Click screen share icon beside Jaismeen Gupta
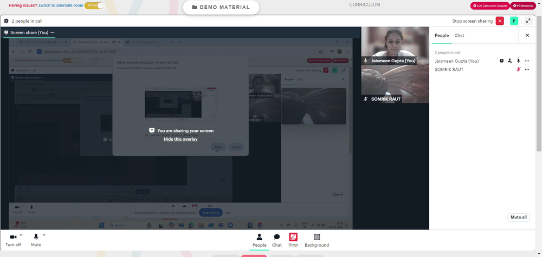This screenshot has width=542, height=257. coord(501,61)
